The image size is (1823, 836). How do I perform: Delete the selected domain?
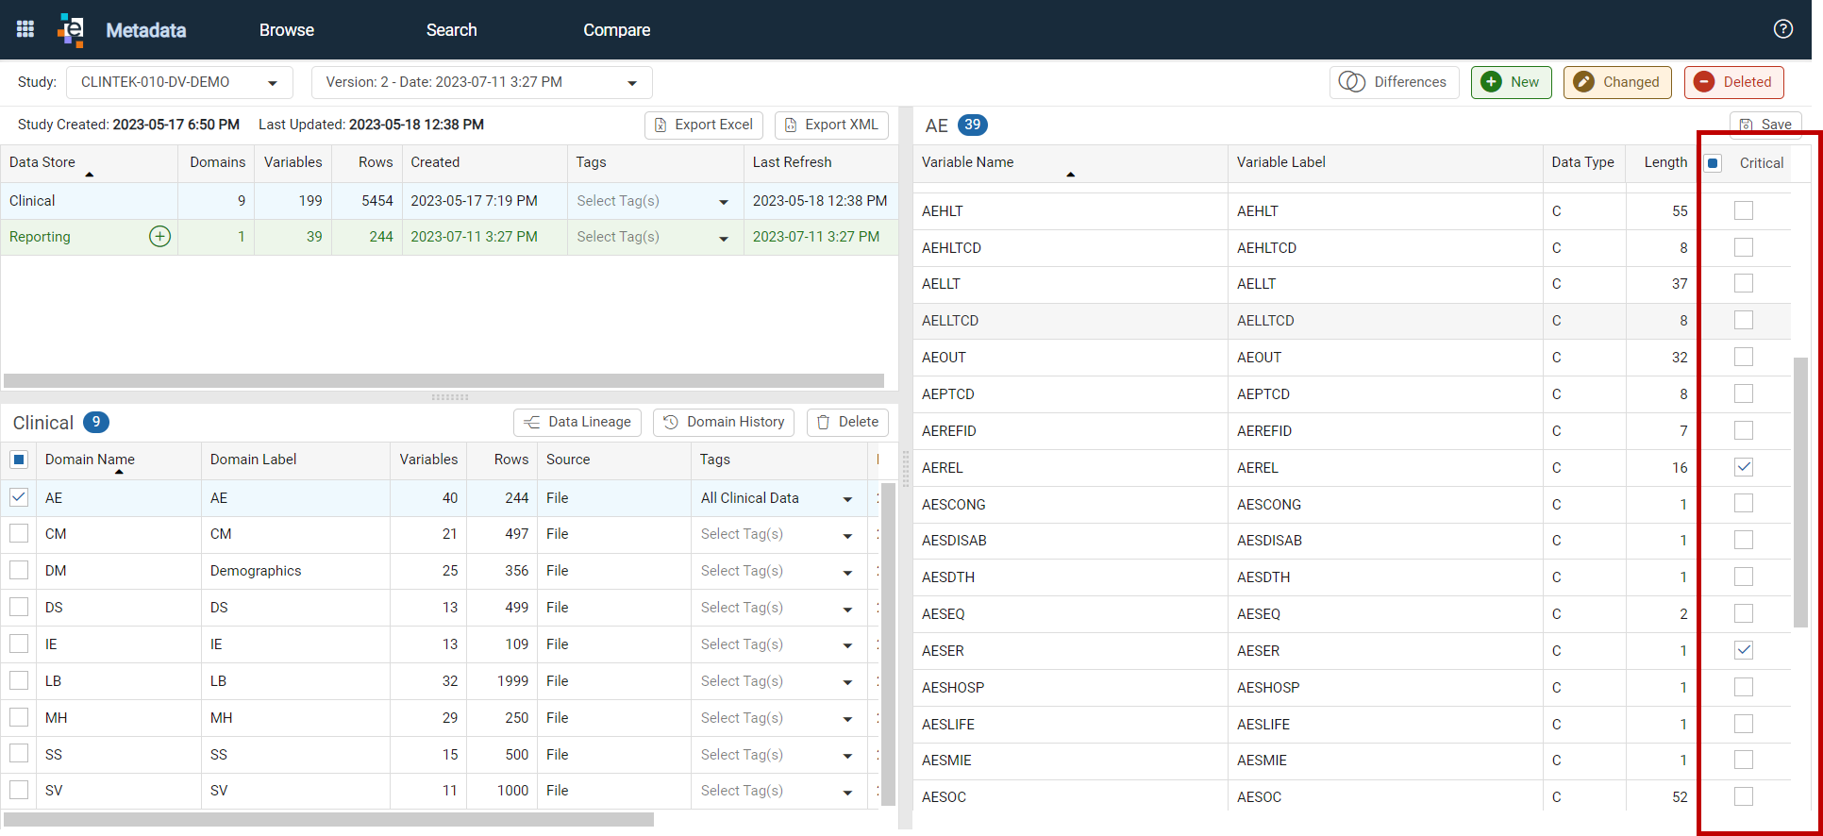(847, 422)
